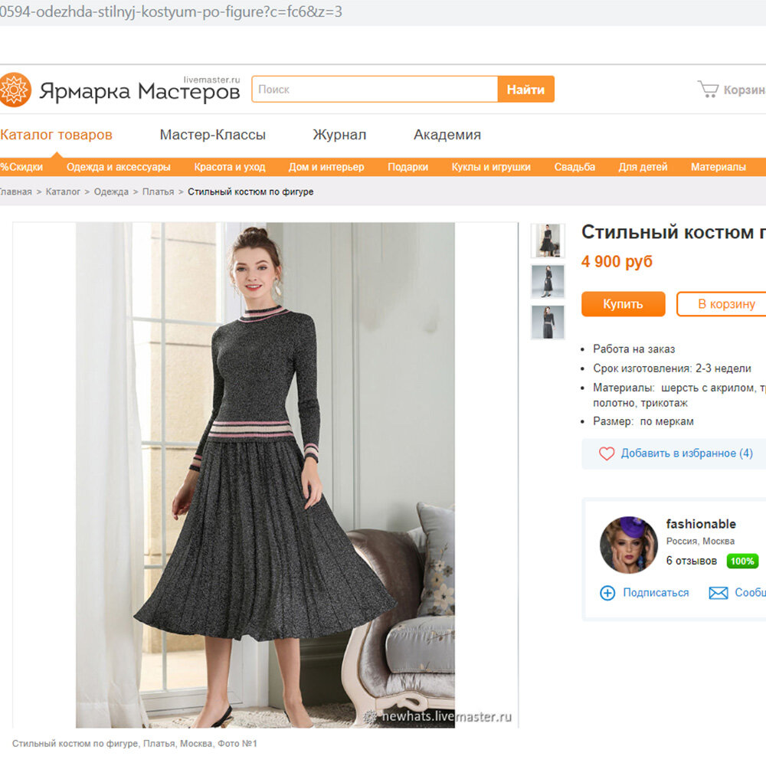The height and width of the screenshot is (766, 766).
Task: Click Ярмарка Мастеров logo text
Action: [139, 91]
